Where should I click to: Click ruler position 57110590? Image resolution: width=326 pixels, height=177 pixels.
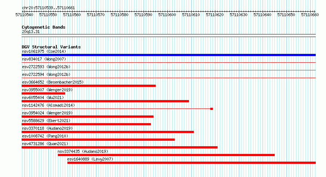tap(143, 15)
